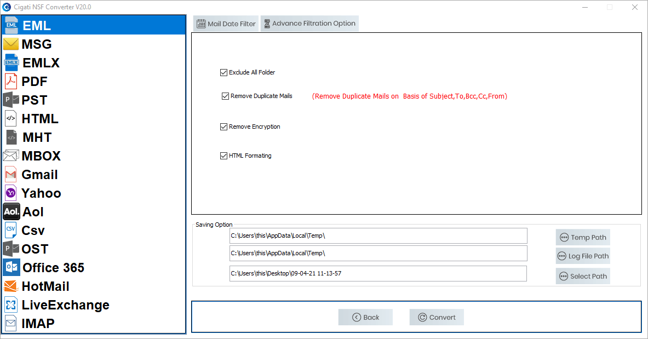Choose the EMLX file icon

pyautogui.click(x=11, y=62)
